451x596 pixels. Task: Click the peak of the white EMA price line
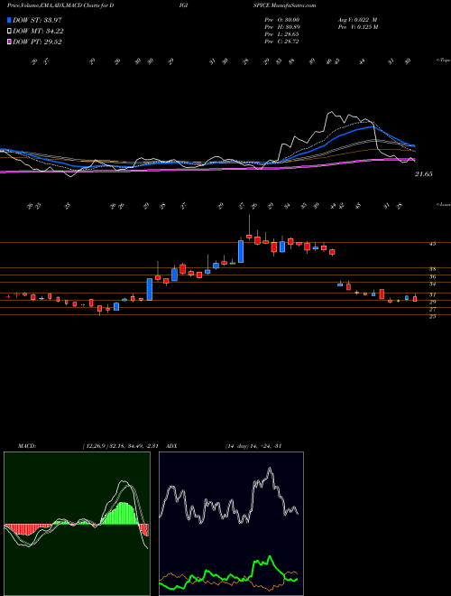pyautogui.click(x=331, y=112)
